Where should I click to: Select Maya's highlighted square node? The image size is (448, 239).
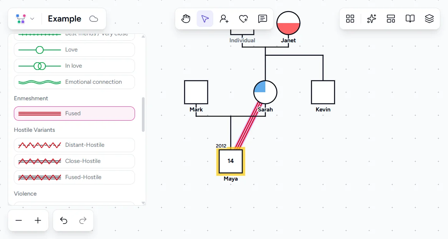coord(231,161)
